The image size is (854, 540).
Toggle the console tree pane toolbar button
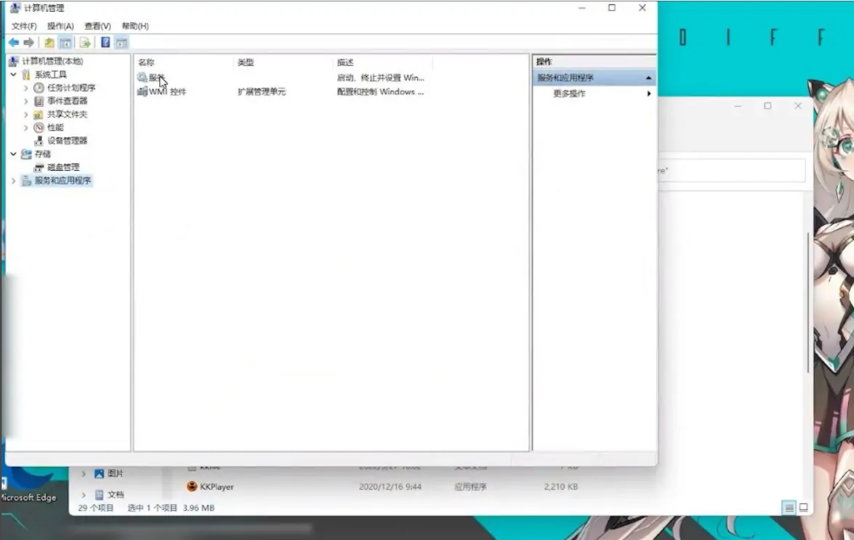point(65,42)
